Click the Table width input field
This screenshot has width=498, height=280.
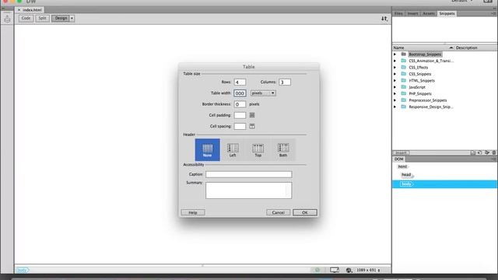(x=240, y=93)
